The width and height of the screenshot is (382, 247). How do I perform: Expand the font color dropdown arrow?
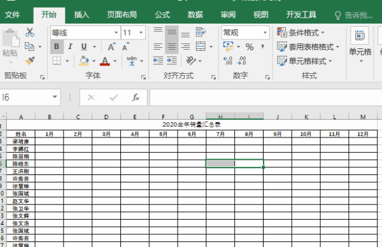pyautogui.click(x=115, y=61)
